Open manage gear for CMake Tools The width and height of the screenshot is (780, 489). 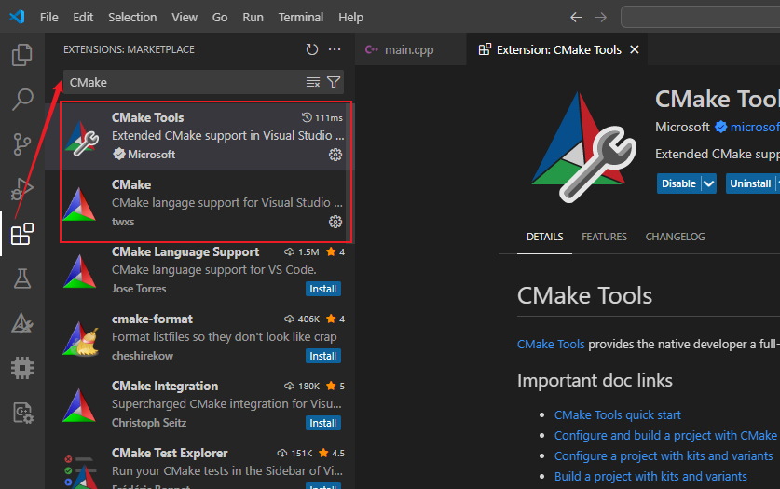335,155
